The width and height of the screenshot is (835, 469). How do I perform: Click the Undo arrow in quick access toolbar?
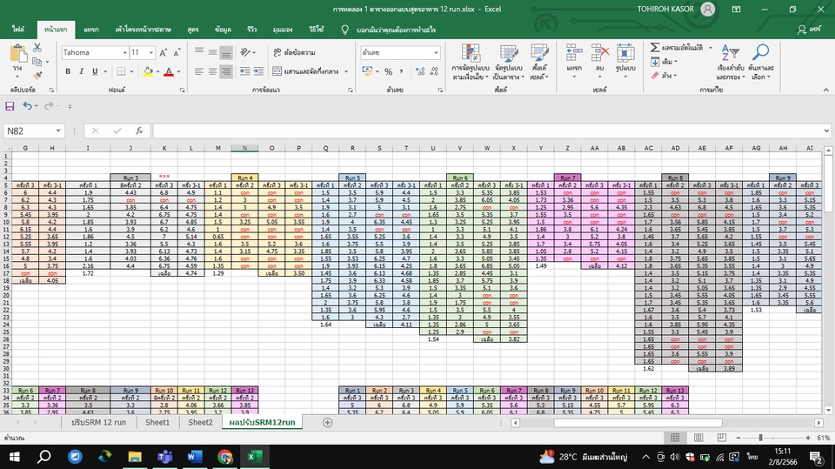(x=27, y=106)
